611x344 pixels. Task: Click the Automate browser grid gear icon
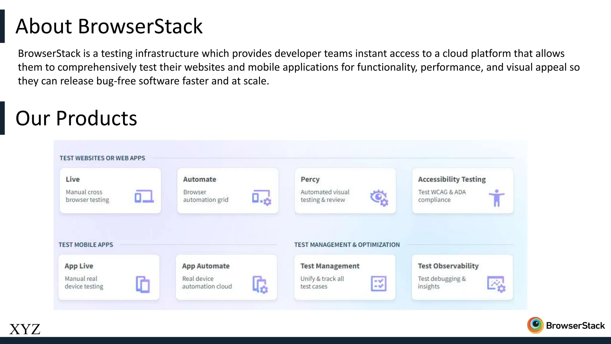pos(261,197)
